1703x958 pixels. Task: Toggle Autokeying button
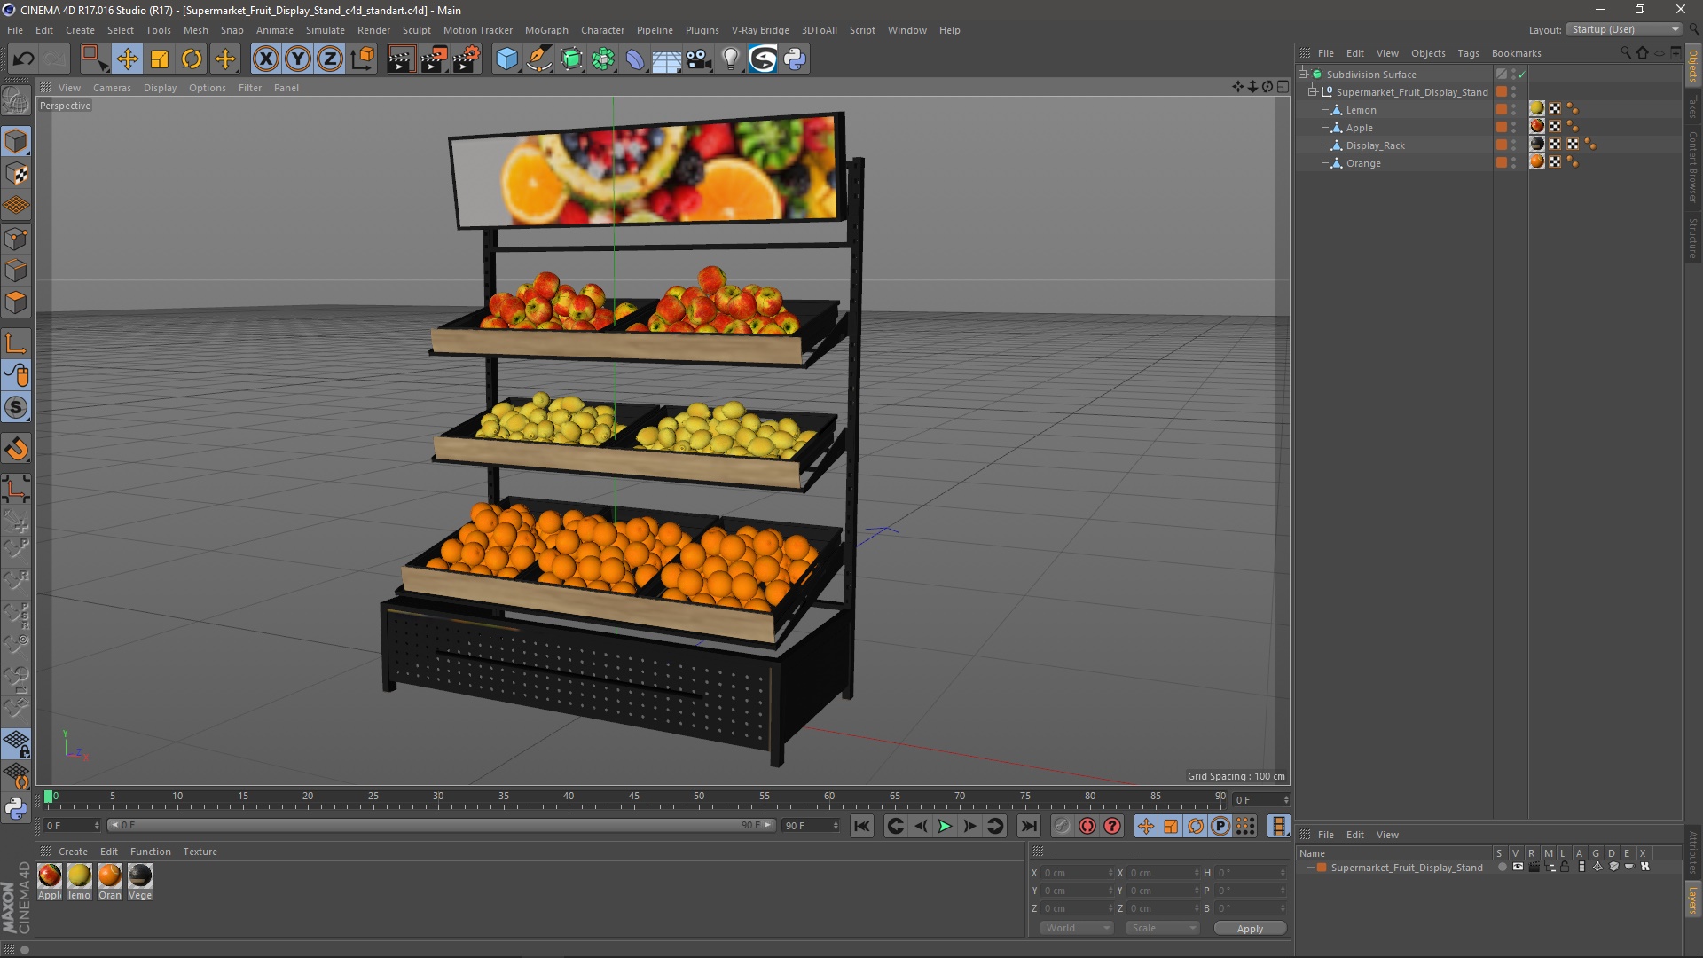[1087, 826]
